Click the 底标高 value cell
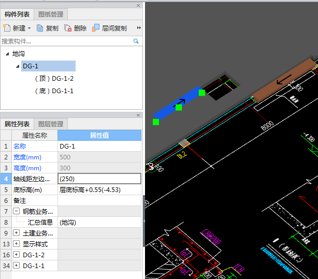Screen dimensions: 318x279 pyautogui.click(x=99, y=190)
